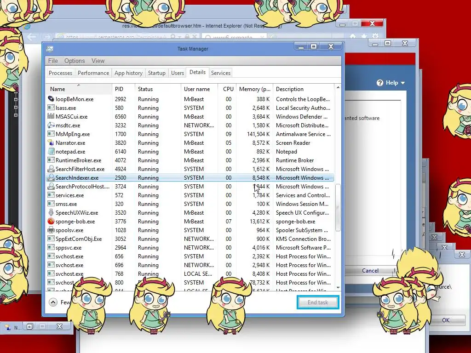Open the View menu
Image resolution: width=471 pixels, height=353 pixels.
click(x=98, y=61)
